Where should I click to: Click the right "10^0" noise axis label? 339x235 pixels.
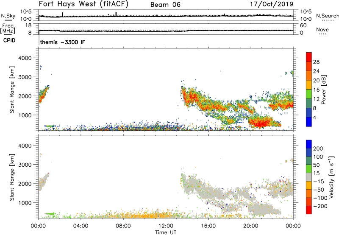306,19
